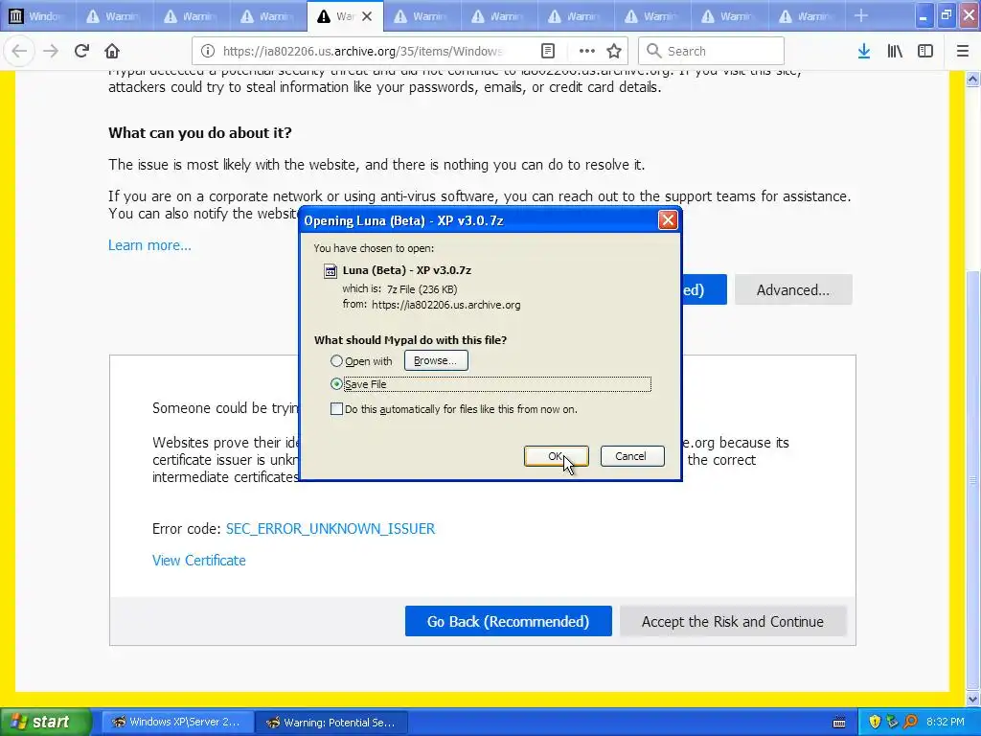Click the Advanced button

[793, 289]
